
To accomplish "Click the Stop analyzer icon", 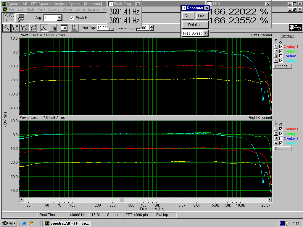I will click(21, 18).
